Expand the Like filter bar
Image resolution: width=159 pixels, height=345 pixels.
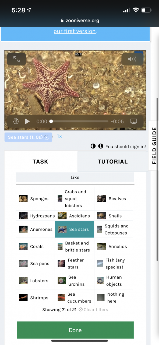click(x=75, y=177)
